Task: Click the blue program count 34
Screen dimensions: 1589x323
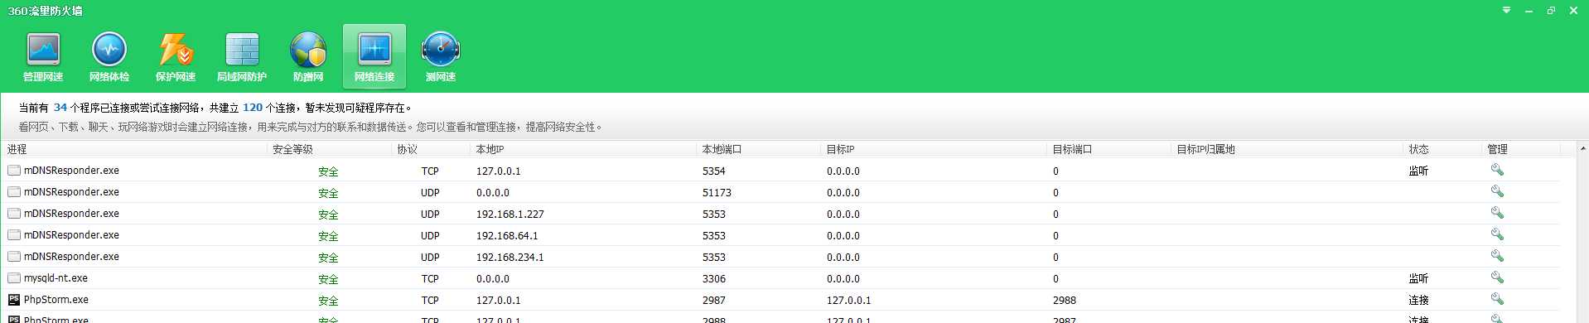Action: [60, 108]
